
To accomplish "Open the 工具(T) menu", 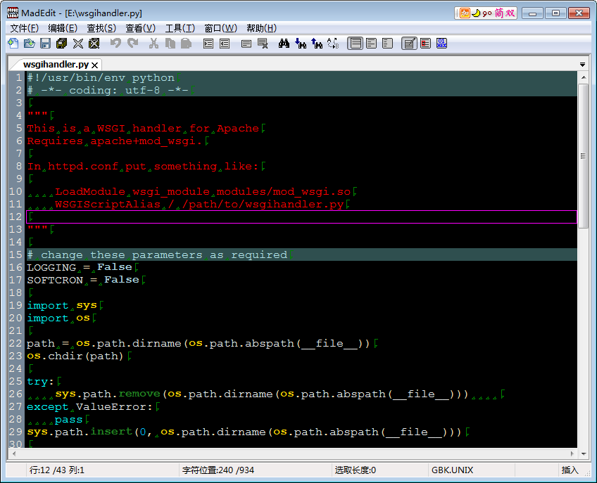I will tap(180, 28).
